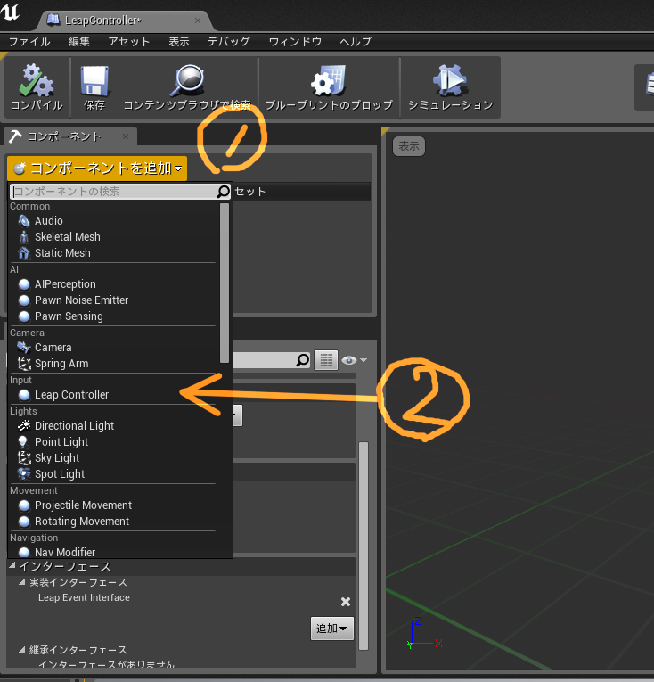
Task: Open the ウィンドウ menu
Action: 295,42
